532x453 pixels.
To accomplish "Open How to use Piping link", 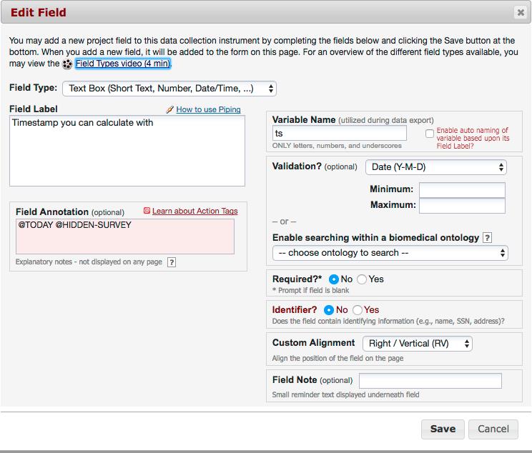I will (208, 109).
